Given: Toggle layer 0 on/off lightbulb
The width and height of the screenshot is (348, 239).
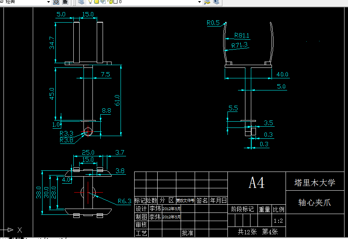Looking at the screenshot, I should (x=91, y=2).
